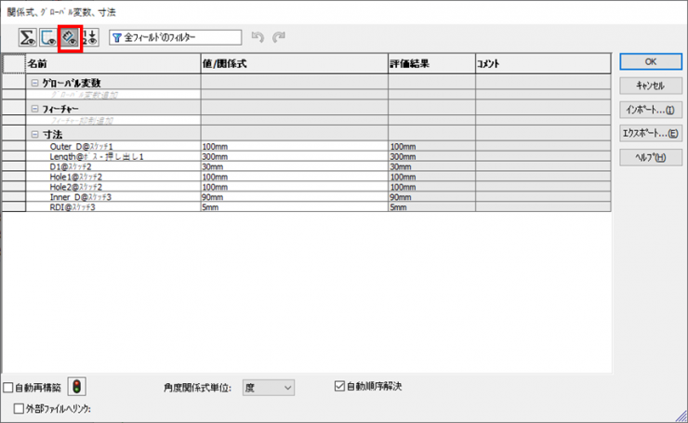Uncheck the 自動順序解決 checkbox
The height and width of the screenshot is (423, 688).
(x=339, y=386)
